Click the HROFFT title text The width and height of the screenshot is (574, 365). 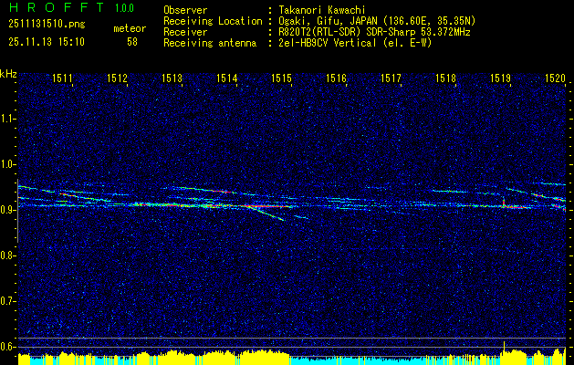tap(52, 8)
